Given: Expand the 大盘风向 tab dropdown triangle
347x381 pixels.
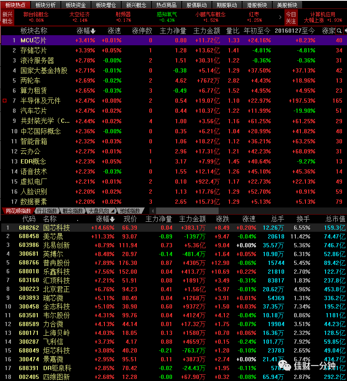Looking at the screenshot, I should 113,211.
